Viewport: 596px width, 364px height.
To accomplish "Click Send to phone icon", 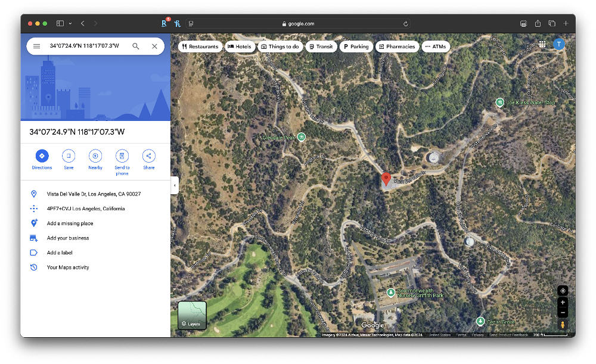I will pos(122,155).
